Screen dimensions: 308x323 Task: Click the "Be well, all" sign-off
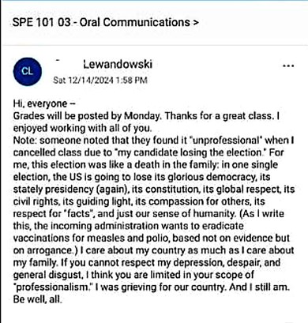tap(38, 299)
